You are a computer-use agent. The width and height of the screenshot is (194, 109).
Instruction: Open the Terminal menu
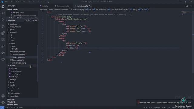point(41,2)
